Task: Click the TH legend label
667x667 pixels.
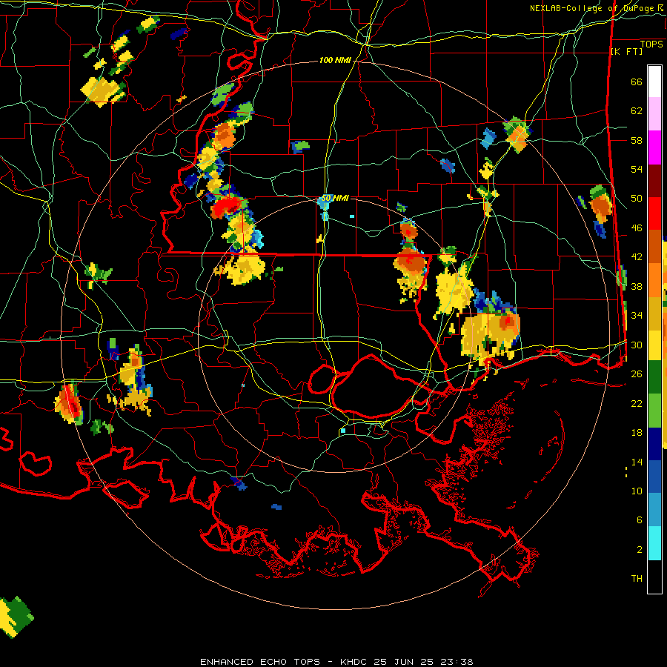Action: point(637,579)
